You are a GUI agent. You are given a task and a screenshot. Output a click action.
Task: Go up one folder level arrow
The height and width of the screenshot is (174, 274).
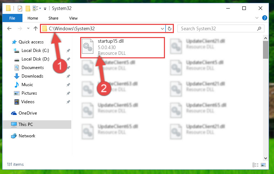coord(36,28)
